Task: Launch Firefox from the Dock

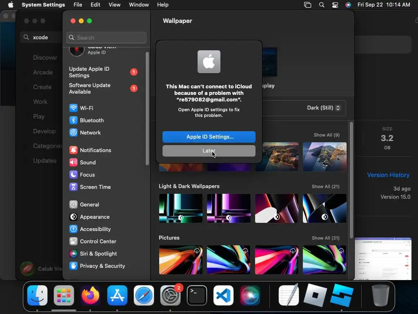Action: [90, 295]
